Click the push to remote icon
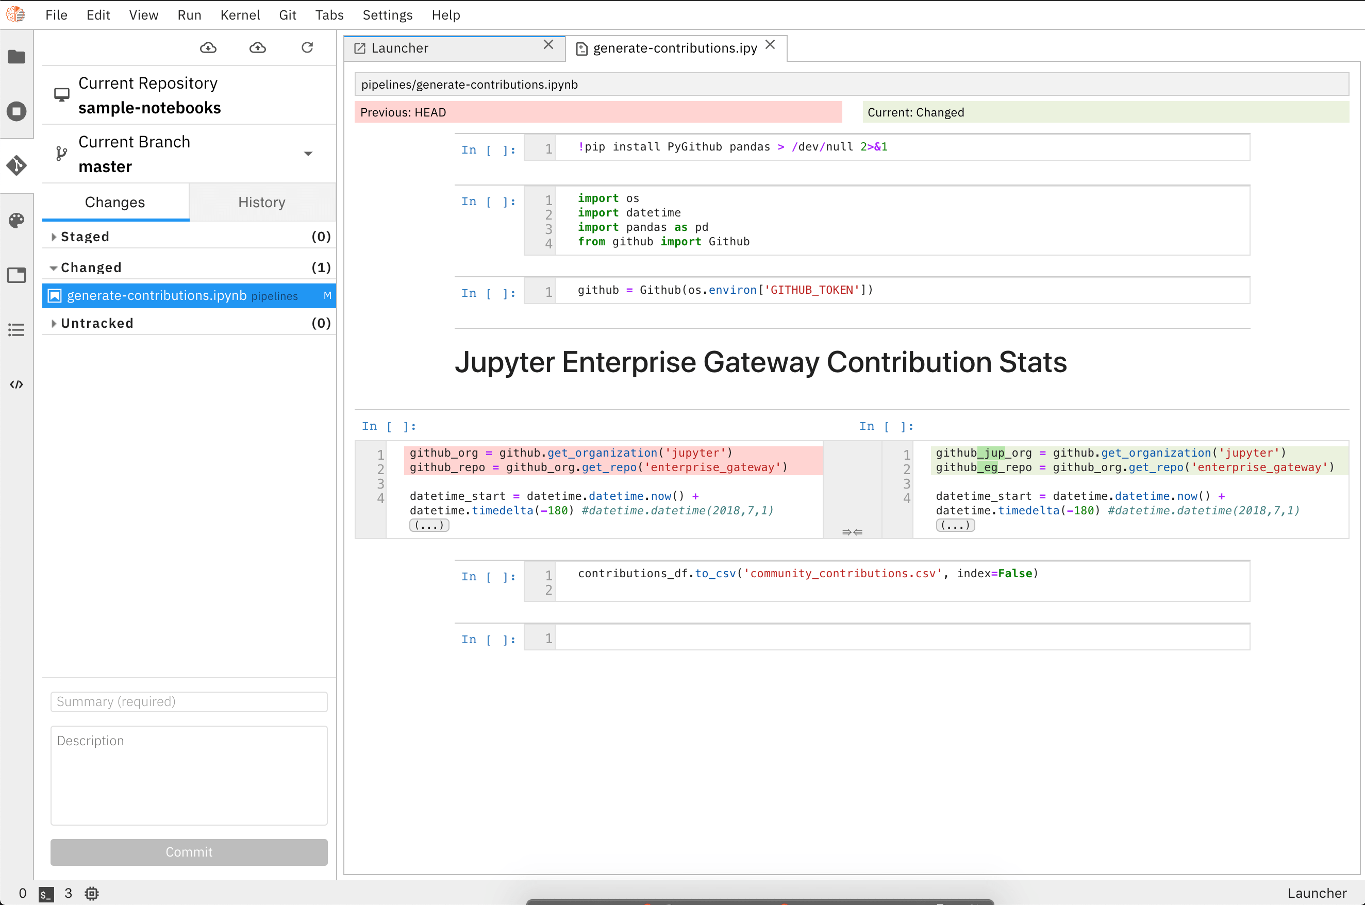 click(x=258, y=47)
